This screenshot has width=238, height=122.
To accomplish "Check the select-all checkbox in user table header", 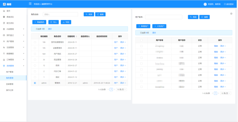I will pyautogui.click(x=141, y=40).
